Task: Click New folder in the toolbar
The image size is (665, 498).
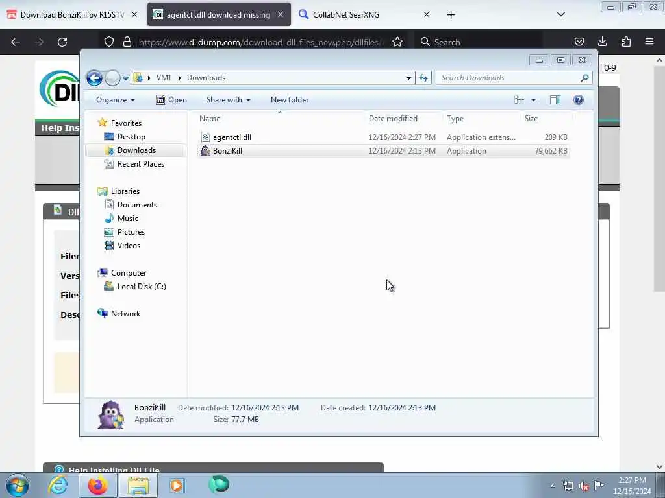Action: point(290,100)
